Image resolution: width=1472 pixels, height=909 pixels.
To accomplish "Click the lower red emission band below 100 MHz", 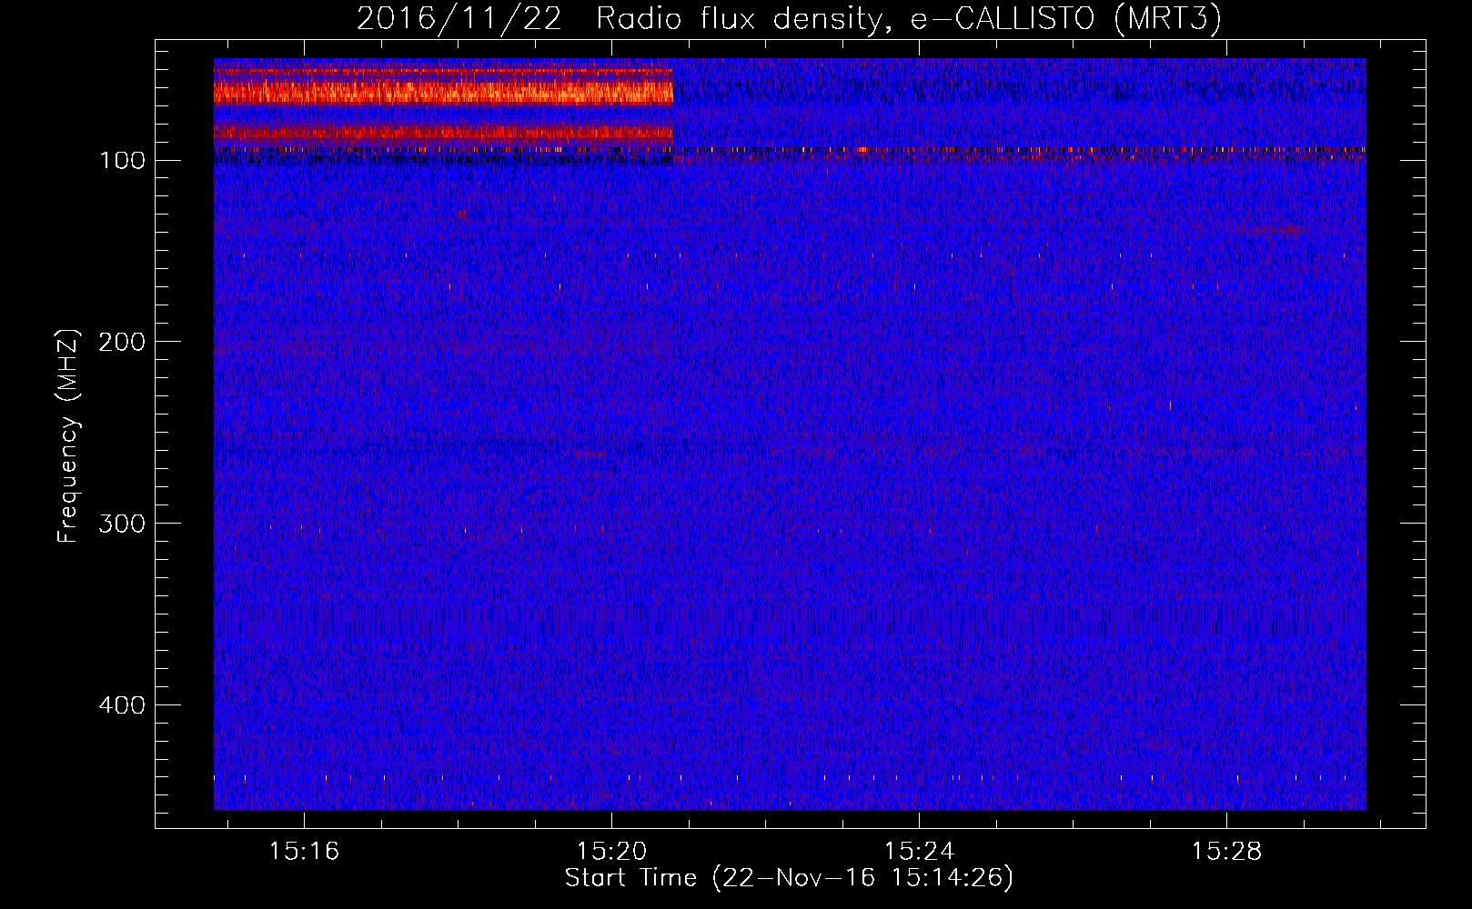I will tap(443, 133).
